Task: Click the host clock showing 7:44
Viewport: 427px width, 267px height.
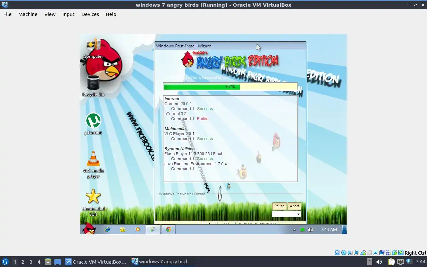Action: [x=420, y=262]
